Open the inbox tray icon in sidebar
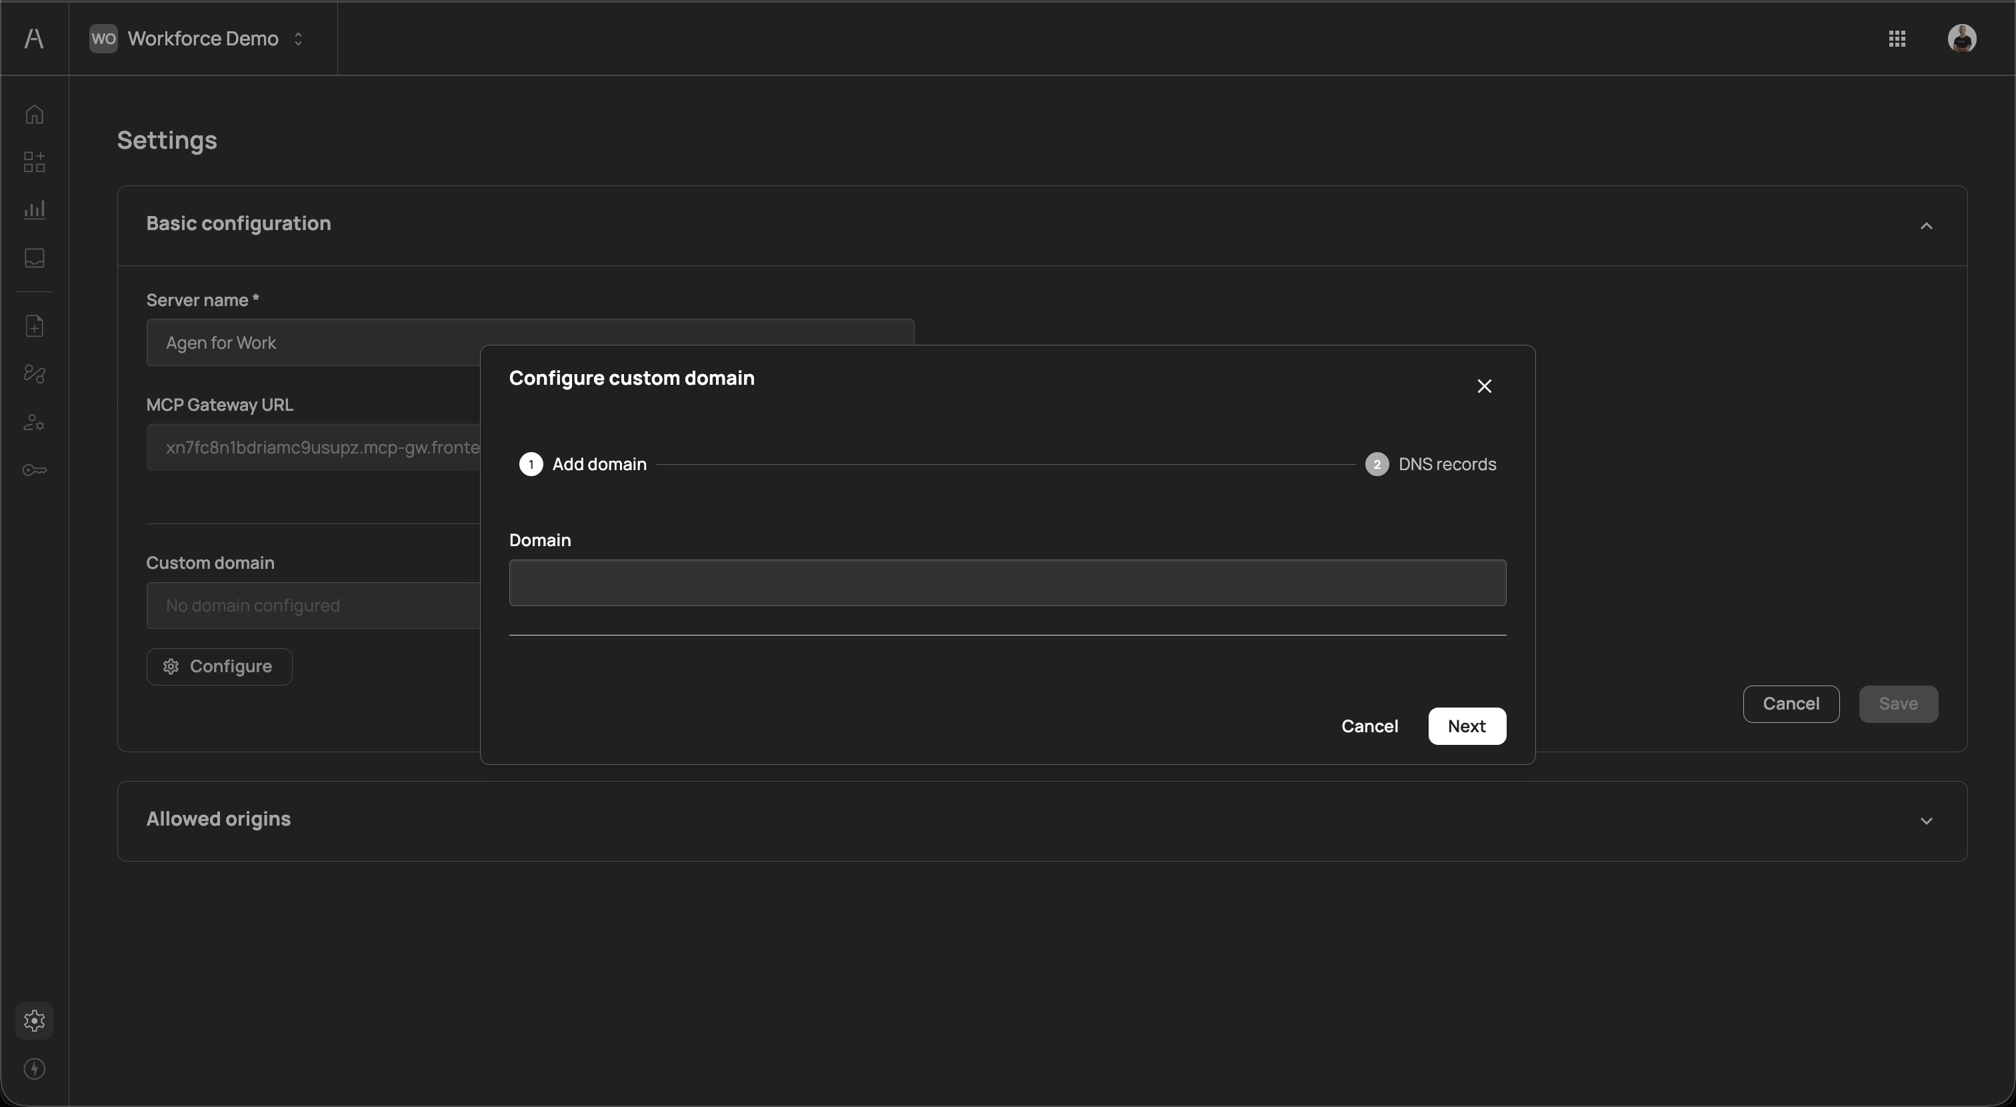This screenshot has height=1107, width=2016. (x=35, y=257)
